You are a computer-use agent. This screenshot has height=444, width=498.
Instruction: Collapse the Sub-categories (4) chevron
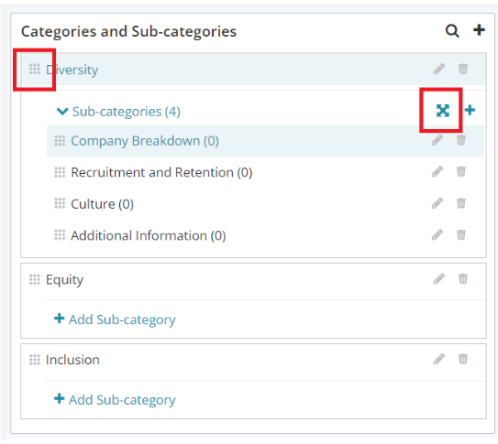[x=62, y=112]
